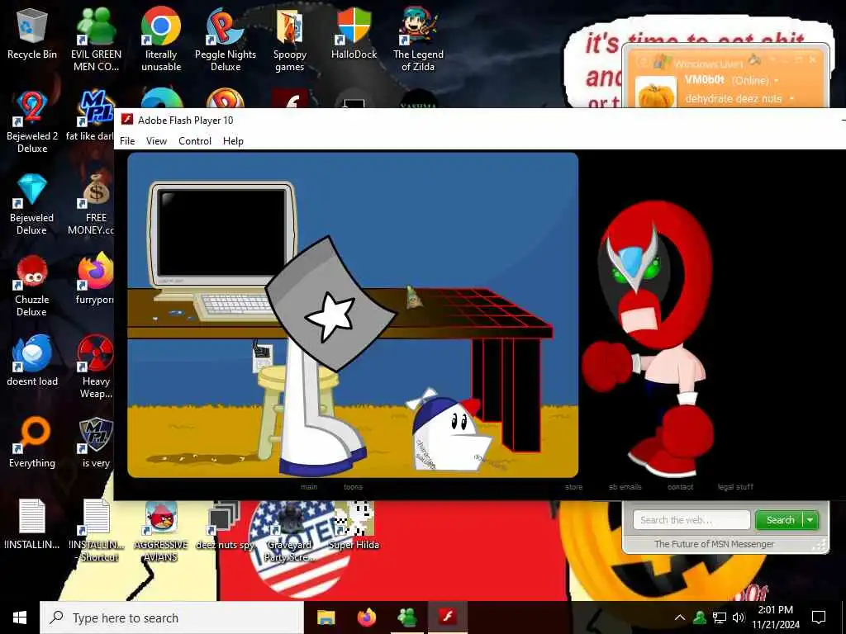Viewport: 846px width, 634px height.
Task: Launch AGGRESSIVE AVIANS icon
Action: pos(161,531)
